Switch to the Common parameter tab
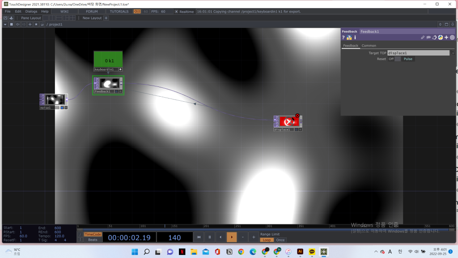 [369, 46]
